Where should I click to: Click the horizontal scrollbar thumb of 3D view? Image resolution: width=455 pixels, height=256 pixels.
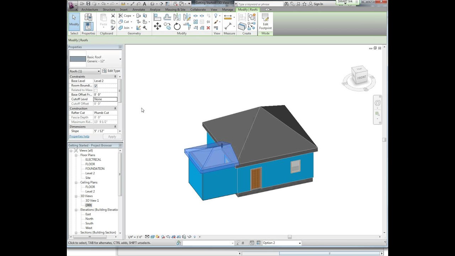point(290,237)
